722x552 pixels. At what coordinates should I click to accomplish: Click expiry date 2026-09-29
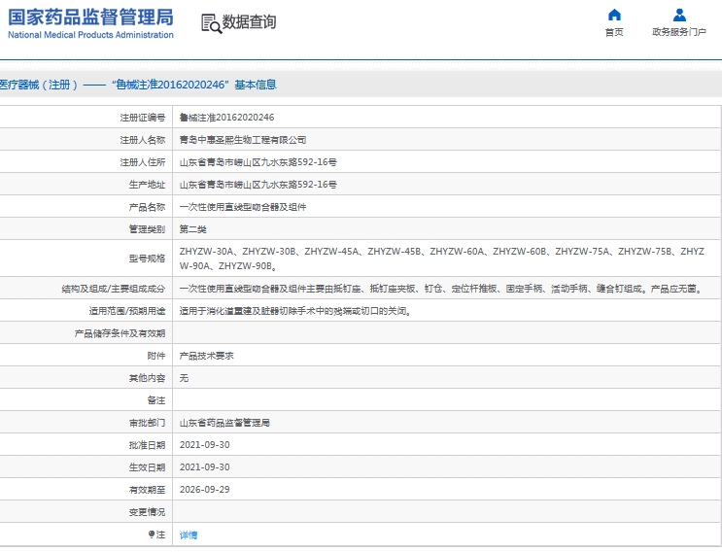tap(204, 490)
